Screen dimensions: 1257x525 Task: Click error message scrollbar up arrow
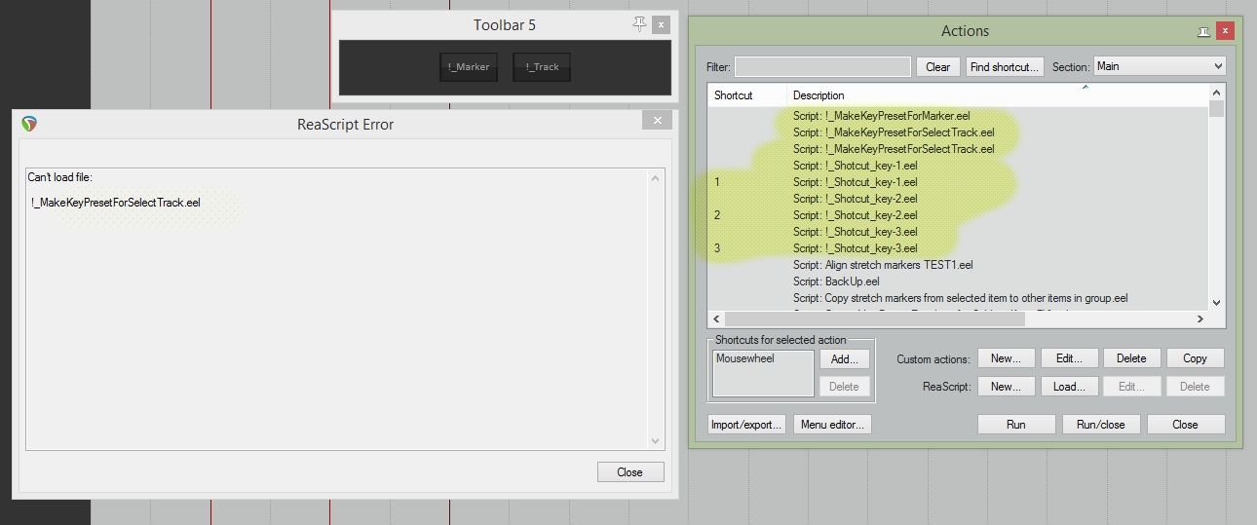(656, 178)
